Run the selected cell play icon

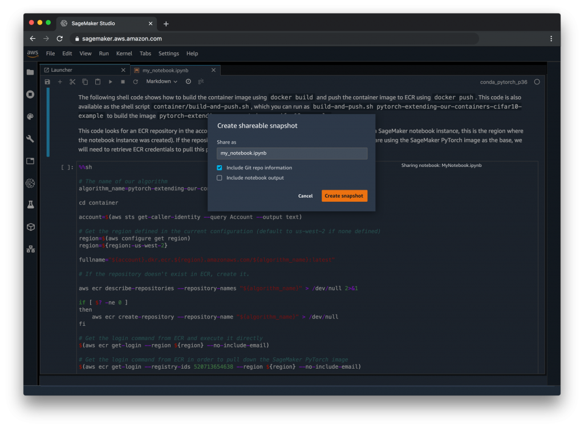tap(110, 81)
